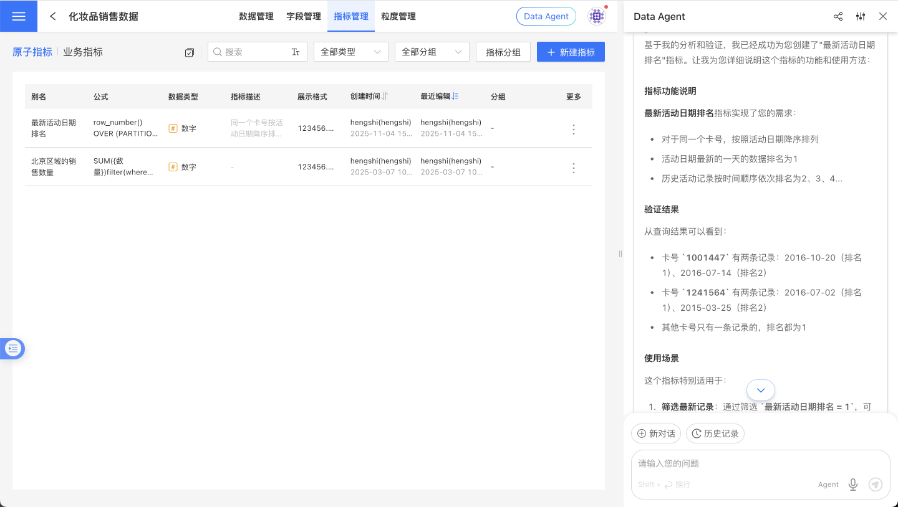
Task: Switch to the 字段管理 tab
Action: pos(304,16)
